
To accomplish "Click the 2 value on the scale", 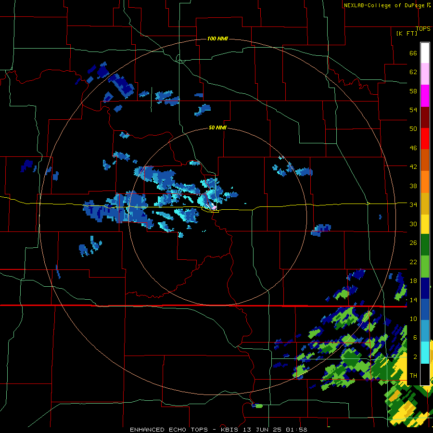I will 415,357.
